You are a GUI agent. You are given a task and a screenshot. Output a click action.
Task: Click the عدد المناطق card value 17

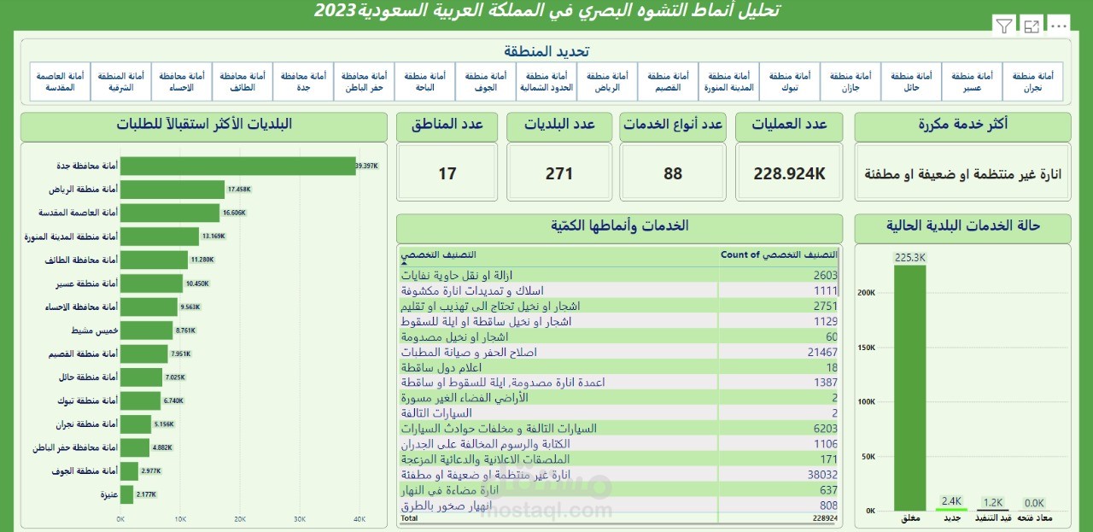point(447,173)
